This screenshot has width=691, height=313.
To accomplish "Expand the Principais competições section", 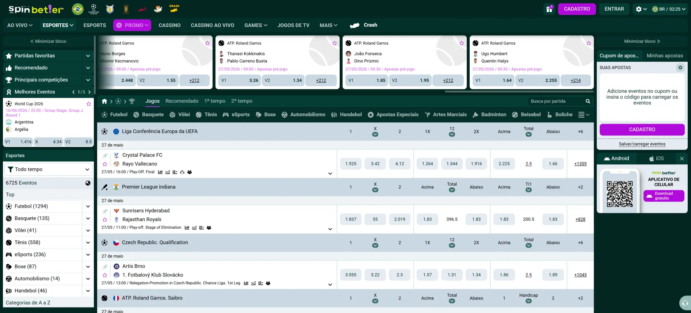I will click(88, 80).
